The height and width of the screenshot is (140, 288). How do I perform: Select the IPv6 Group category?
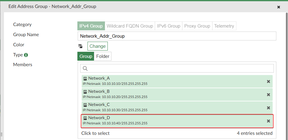pos(169,26)
